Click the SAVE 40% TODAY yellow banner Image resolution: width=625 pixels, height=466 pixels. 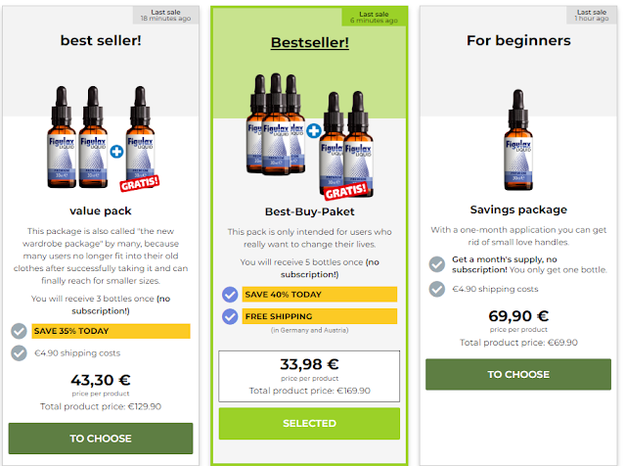pyautogui.click(x=320, y=294)
